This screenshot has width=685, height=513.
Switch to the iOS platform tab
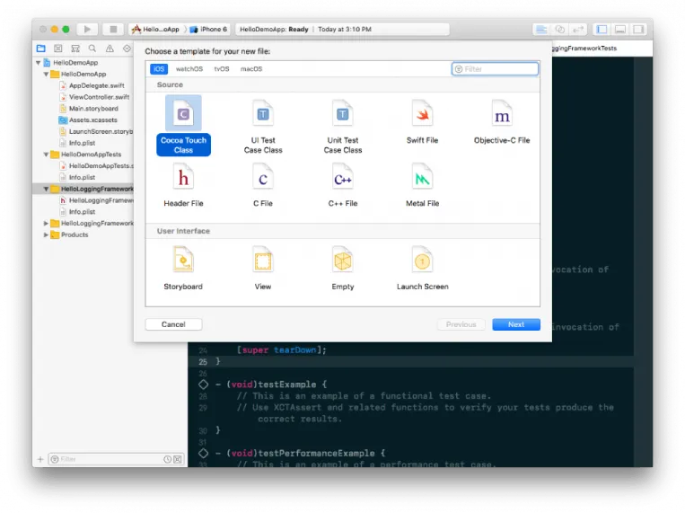point(159,69)
